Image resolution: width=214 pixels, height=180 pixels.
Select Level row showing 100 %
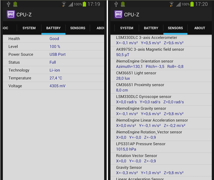tap(53, 47)
